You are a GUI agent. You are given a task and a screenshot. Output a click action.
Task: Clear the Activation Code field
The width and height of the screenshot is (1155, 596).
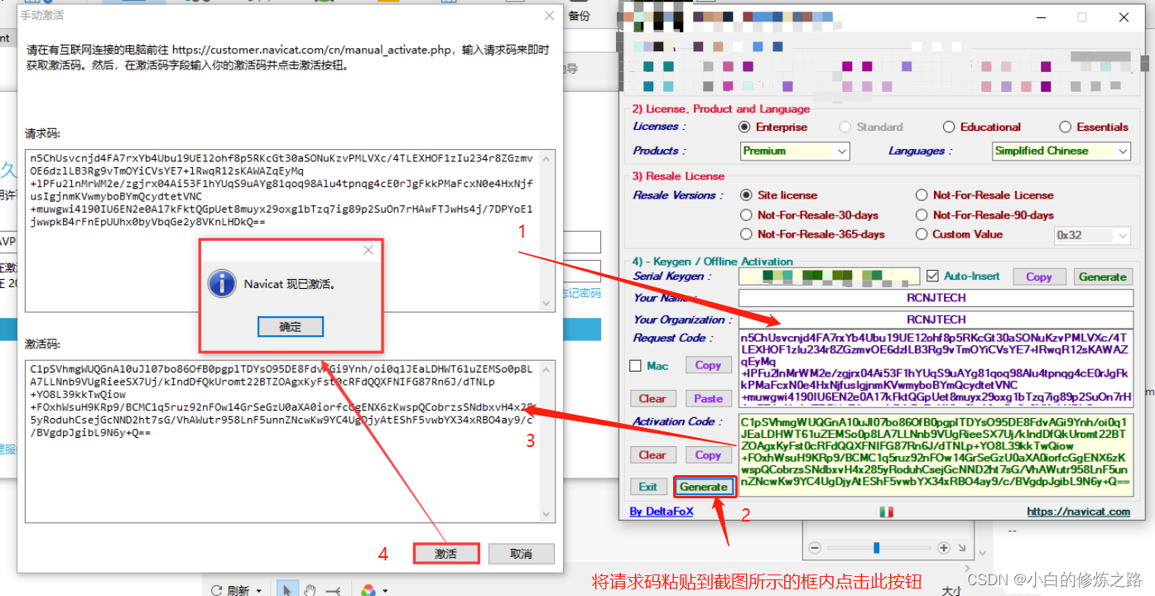652,454
